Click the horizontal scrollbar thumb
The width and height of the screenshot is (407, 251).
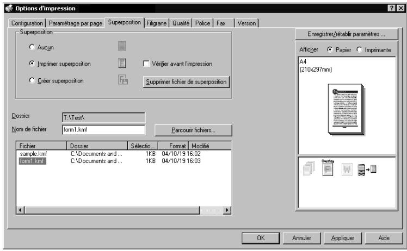click(x=112, y=210)
